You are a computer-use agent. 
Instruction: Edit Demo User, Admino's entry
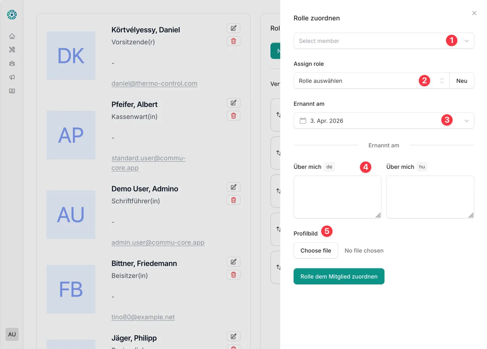[x=233, y=187]
